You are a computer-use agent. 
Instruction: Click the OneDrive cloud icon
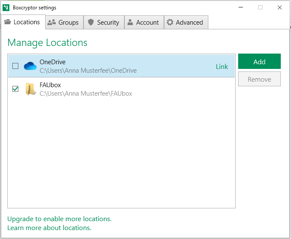coord(30,66)
